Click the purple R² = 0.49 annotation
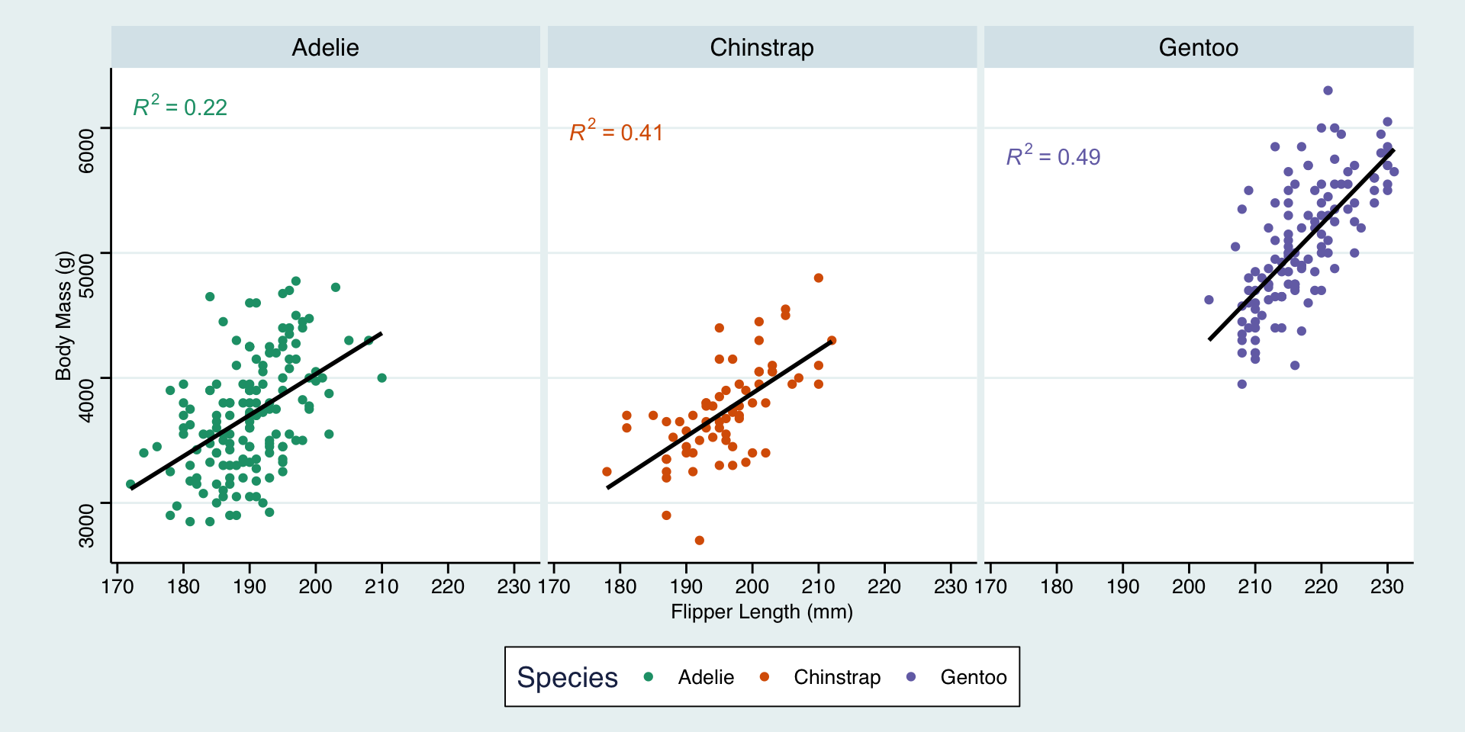Image resolution: width=1465 pixels, height=732 pixels. click(x=1053, y=156)
